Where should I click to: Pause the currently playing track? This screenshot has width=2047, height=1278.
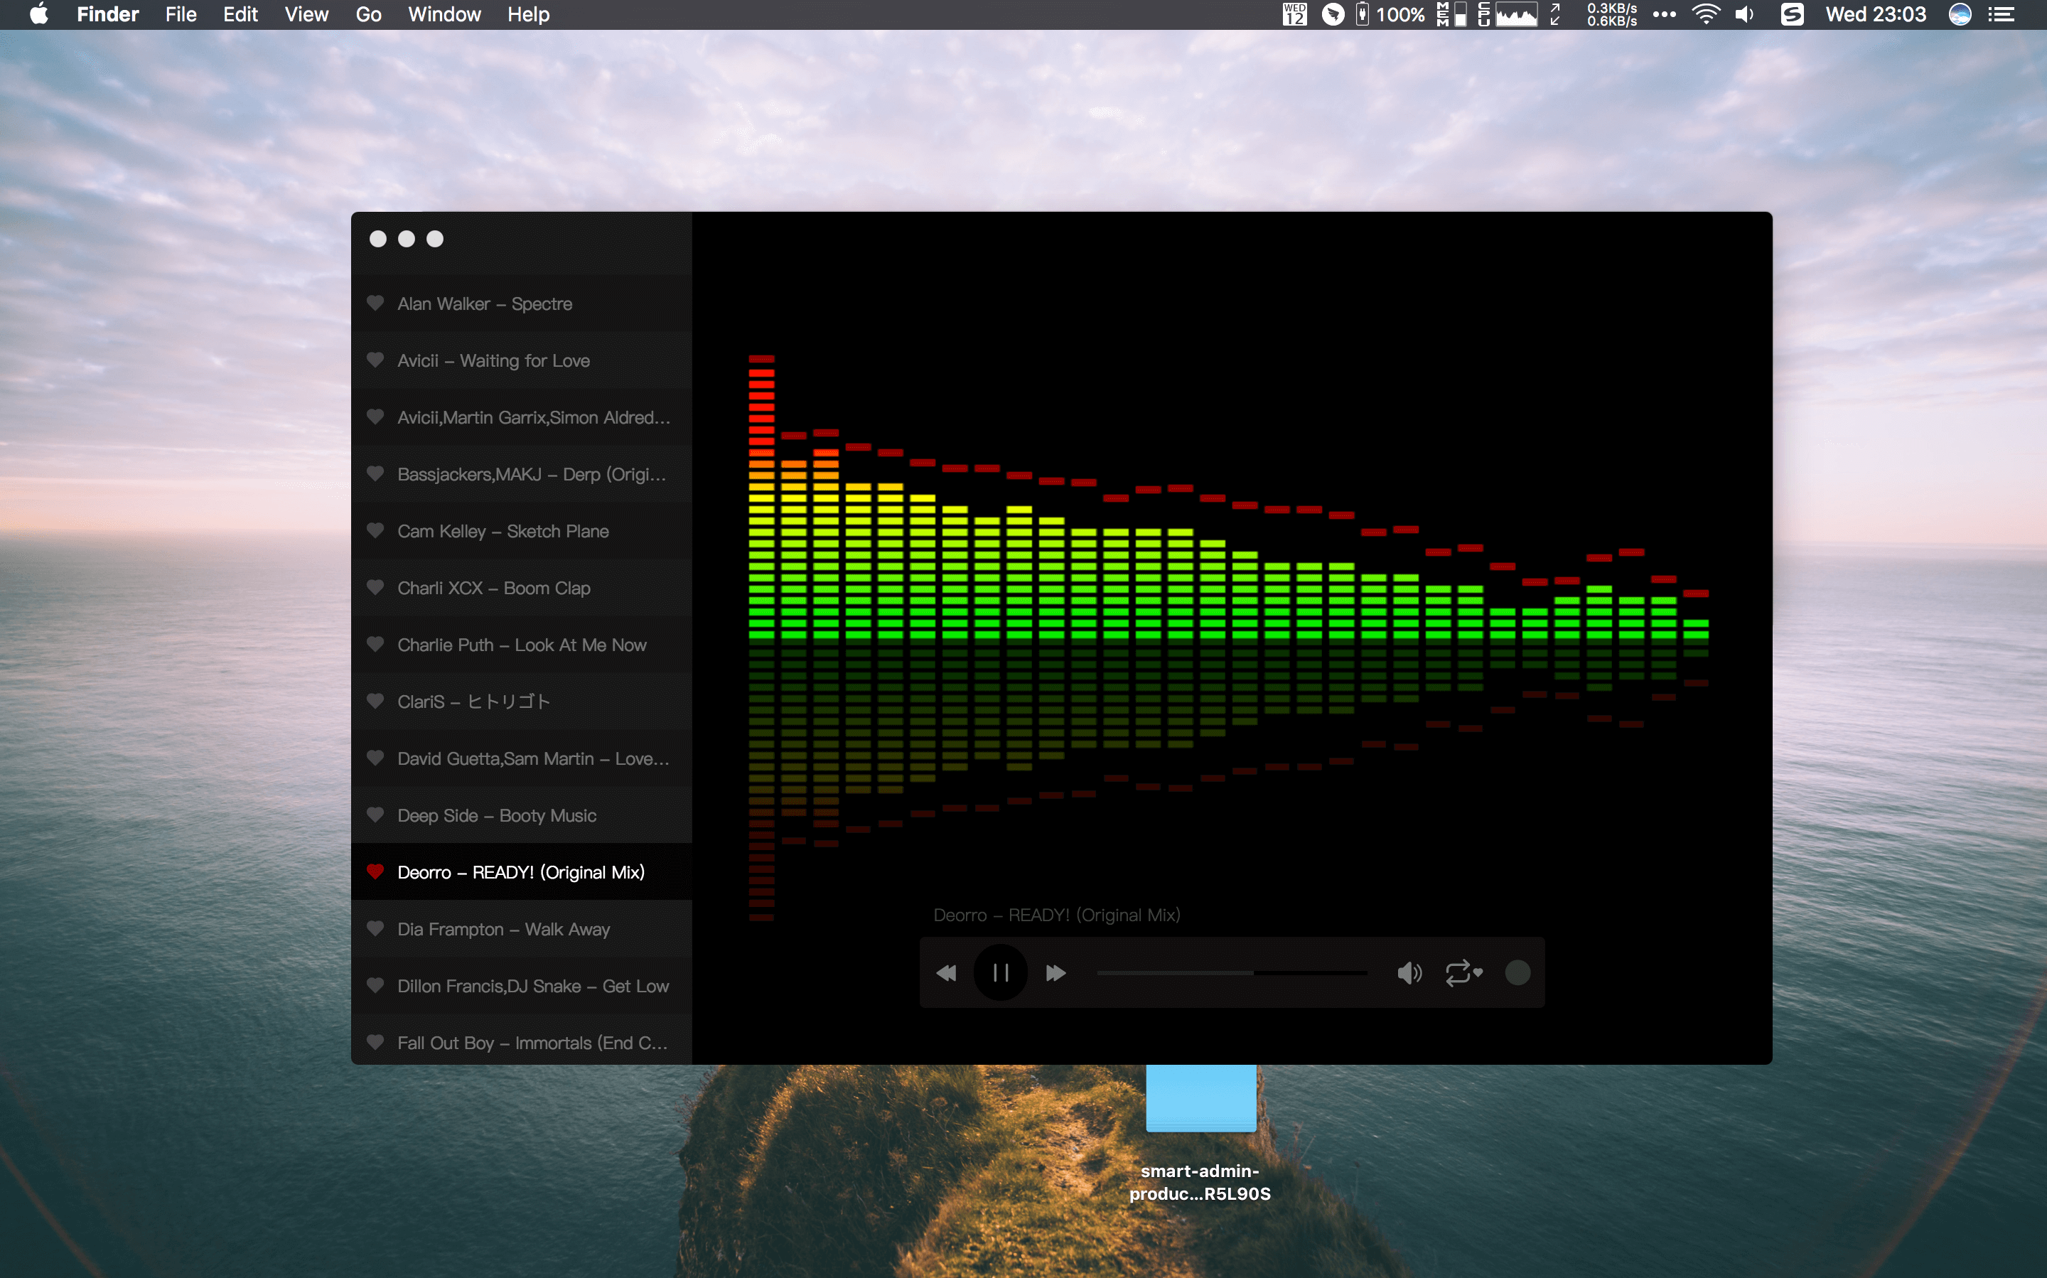[x=1001, y=973]
